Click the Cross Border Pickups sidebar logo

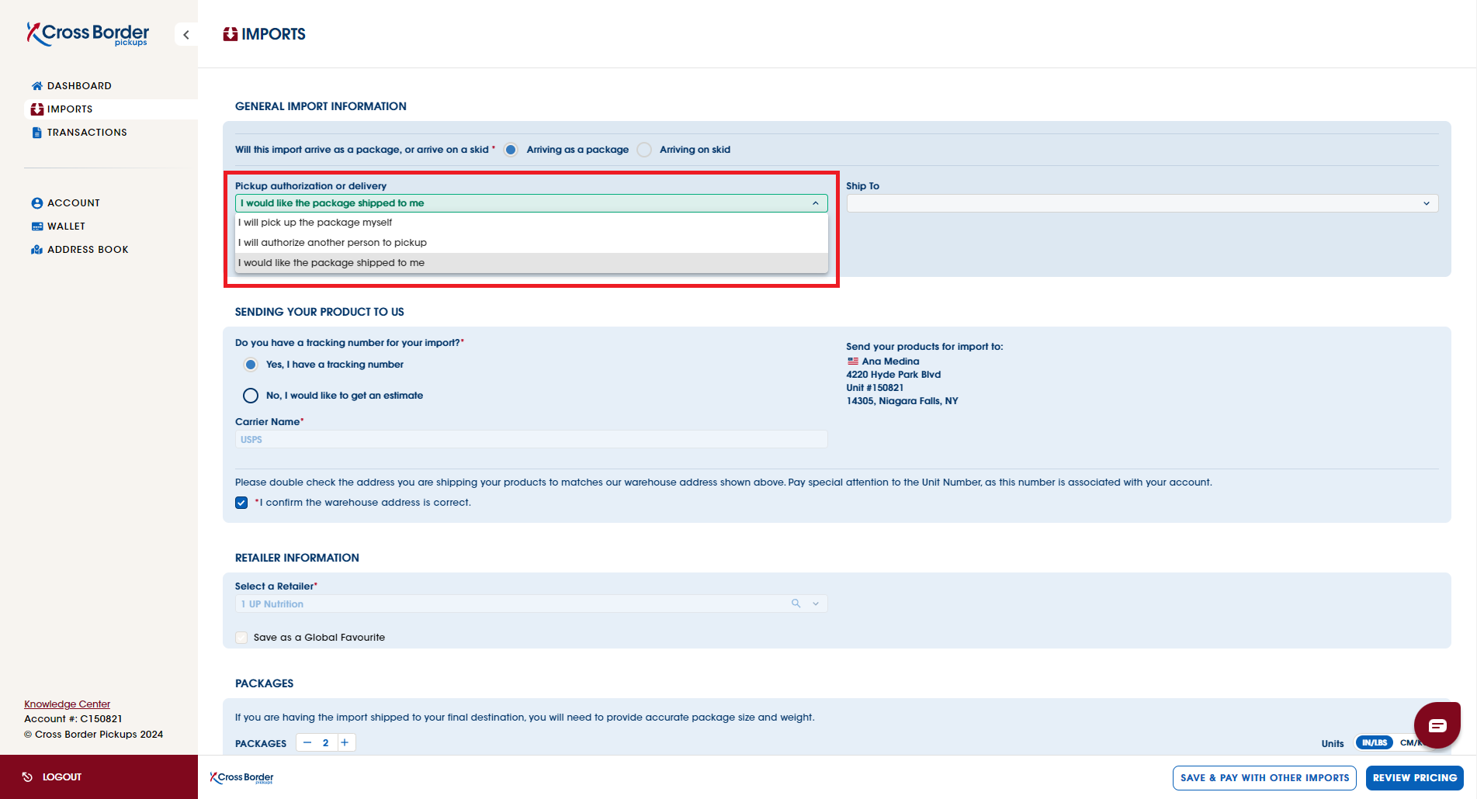pos(88,34)
